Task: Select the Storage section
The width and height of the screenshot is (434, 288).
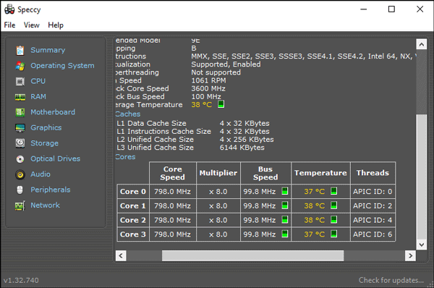Action: 45,143
